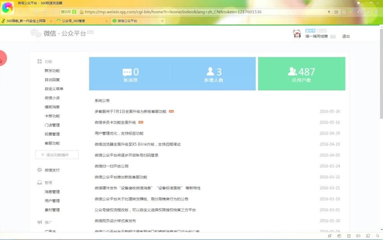Click the 360 browser logo icon

point(7,8)
